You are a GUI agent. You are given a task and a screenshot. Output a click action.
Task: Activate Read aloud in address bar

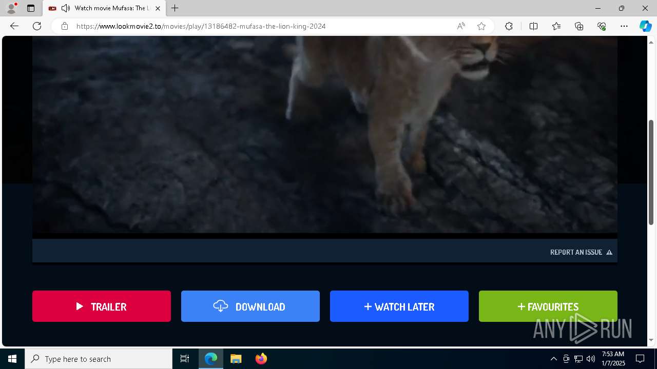point(461,26)
